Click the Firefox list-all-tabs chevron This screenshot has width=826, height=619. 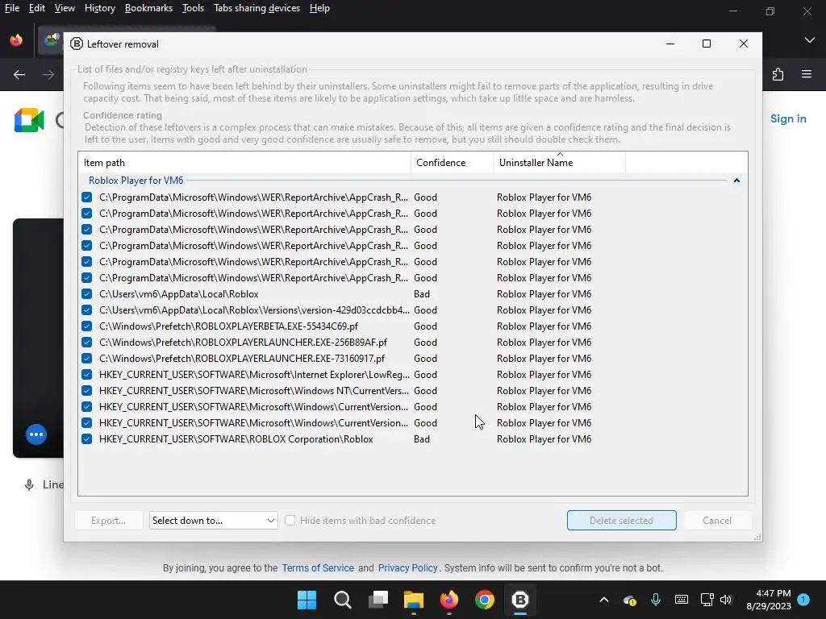pos(810,40)
